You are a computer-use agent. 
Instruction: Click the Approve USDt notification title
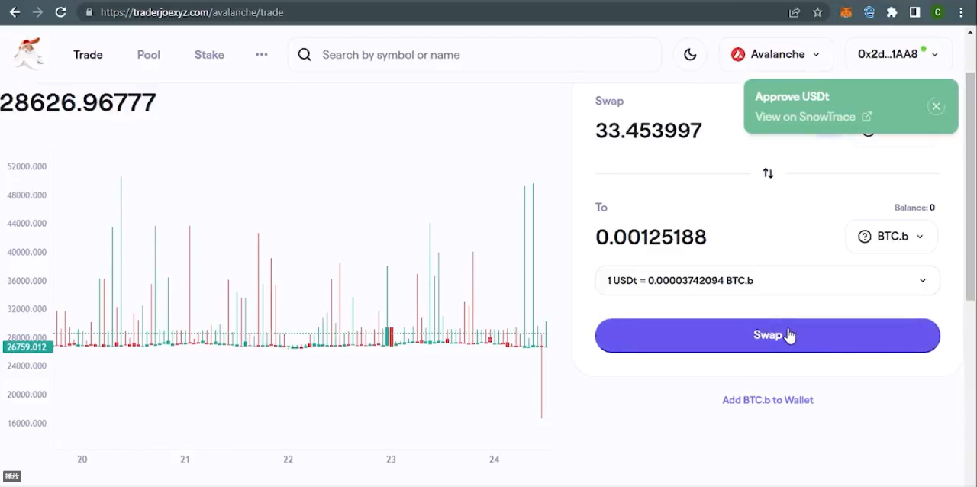pos(792,97)
